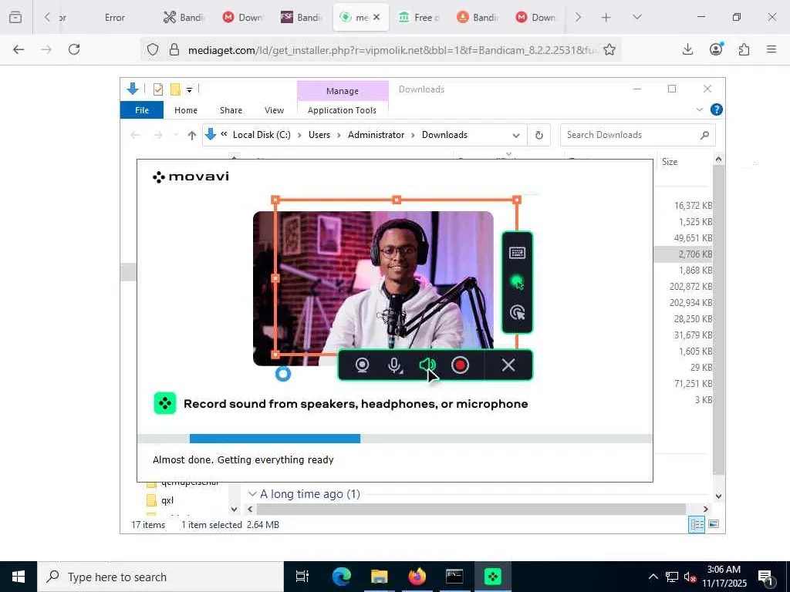The width and height of the screenshot is (790, 592).
Task: Open the address bar history dropdown in Explorer
Action: pyautogui.click(x=516, y=136)
